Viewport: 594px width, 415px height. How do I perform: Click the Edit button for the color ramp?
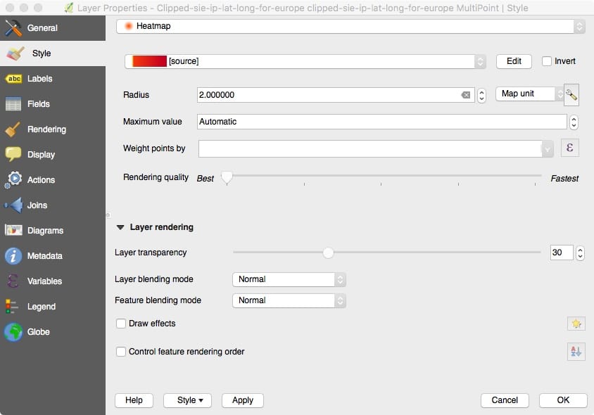(x=514, y=61)
